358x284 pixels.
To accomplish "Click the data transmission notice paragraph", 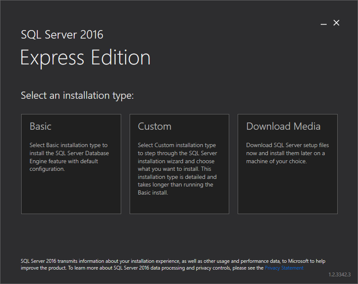I will [x=173, y=265].
